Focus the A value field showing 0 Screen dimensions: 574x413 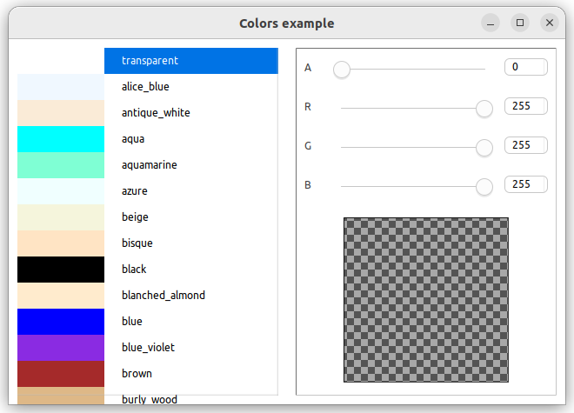click(x=526, y=67)
